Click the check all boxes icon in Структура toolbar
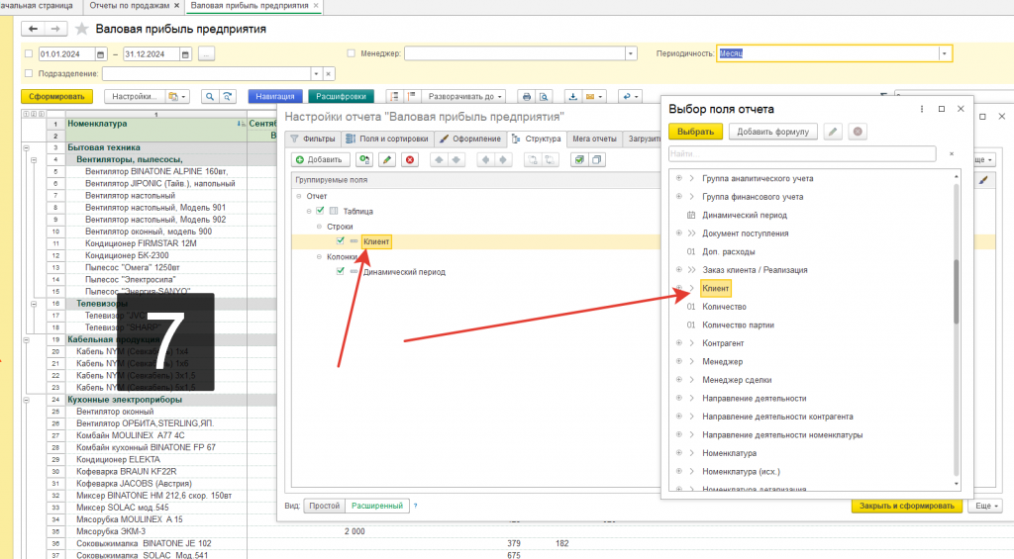The height and width of the screenshot is (559, 1014). tap(578, 159)
